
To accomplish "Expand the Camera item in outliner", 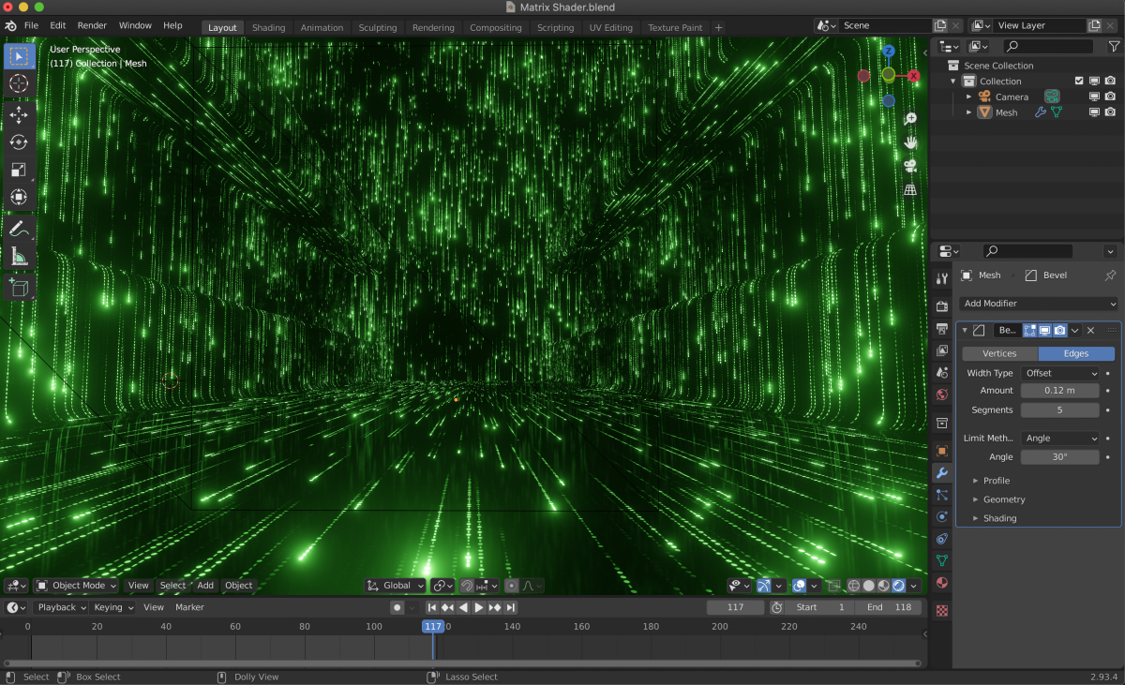I will (x=969, y=97).
